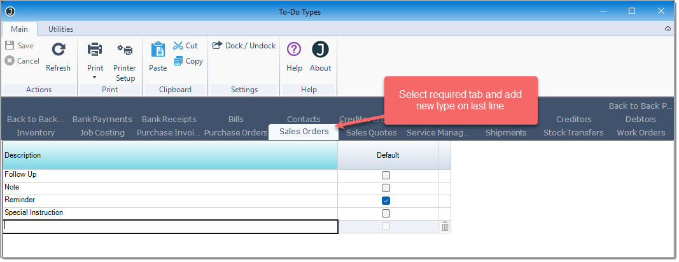The image size is (679, 262).
Task: Open the About dialog icon
Action: tap(321, 50)
